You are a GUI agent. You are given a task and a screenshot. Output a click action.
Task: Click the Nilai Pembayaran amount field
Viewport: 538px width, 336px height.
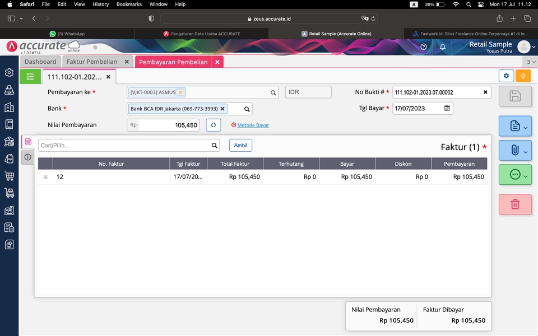(x=169, y=125)
